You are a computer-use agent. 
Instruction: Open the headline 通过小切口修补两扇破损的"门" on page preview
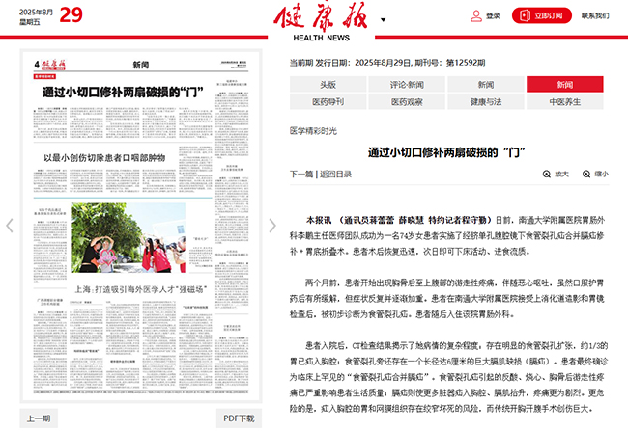tap(123, 93)
